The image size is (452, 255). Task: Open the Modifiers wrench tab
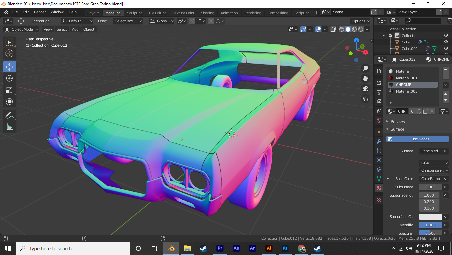[379, 141]
